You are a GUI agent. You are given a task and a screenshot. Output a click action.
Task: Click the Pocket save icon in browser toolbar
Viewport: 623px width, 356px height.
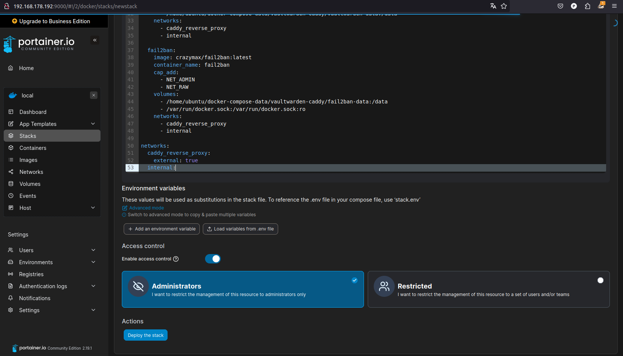560,6
